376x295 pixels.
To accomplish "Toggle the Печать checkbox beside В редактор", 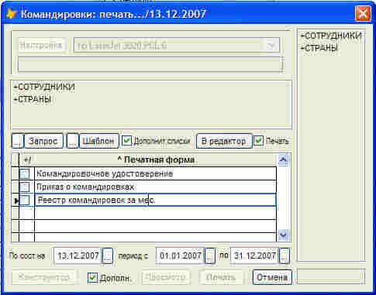I will click(258, 141).
